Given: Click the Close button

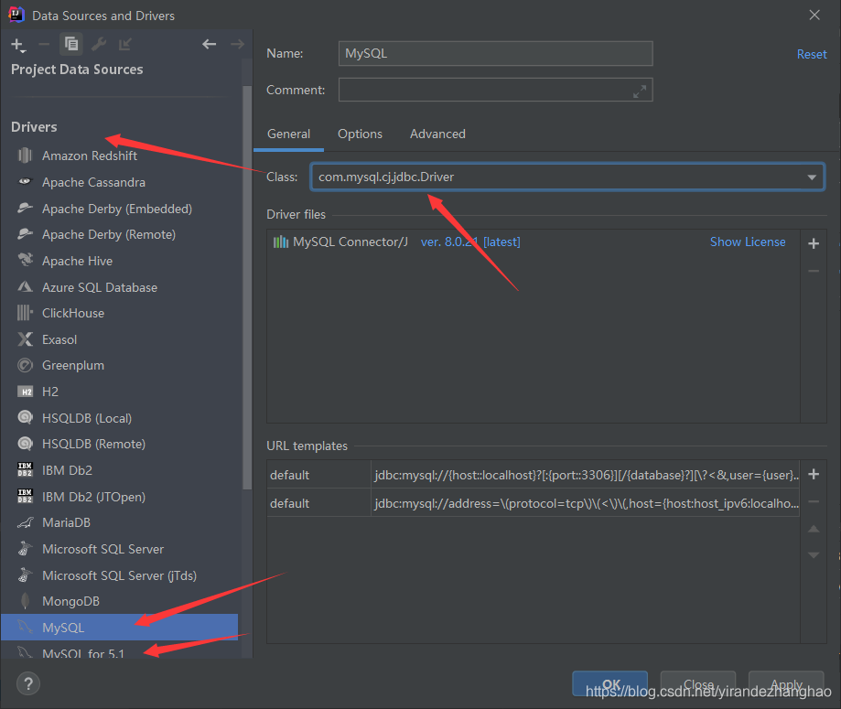Looking at the screenshot, I should tap(698, 683).
